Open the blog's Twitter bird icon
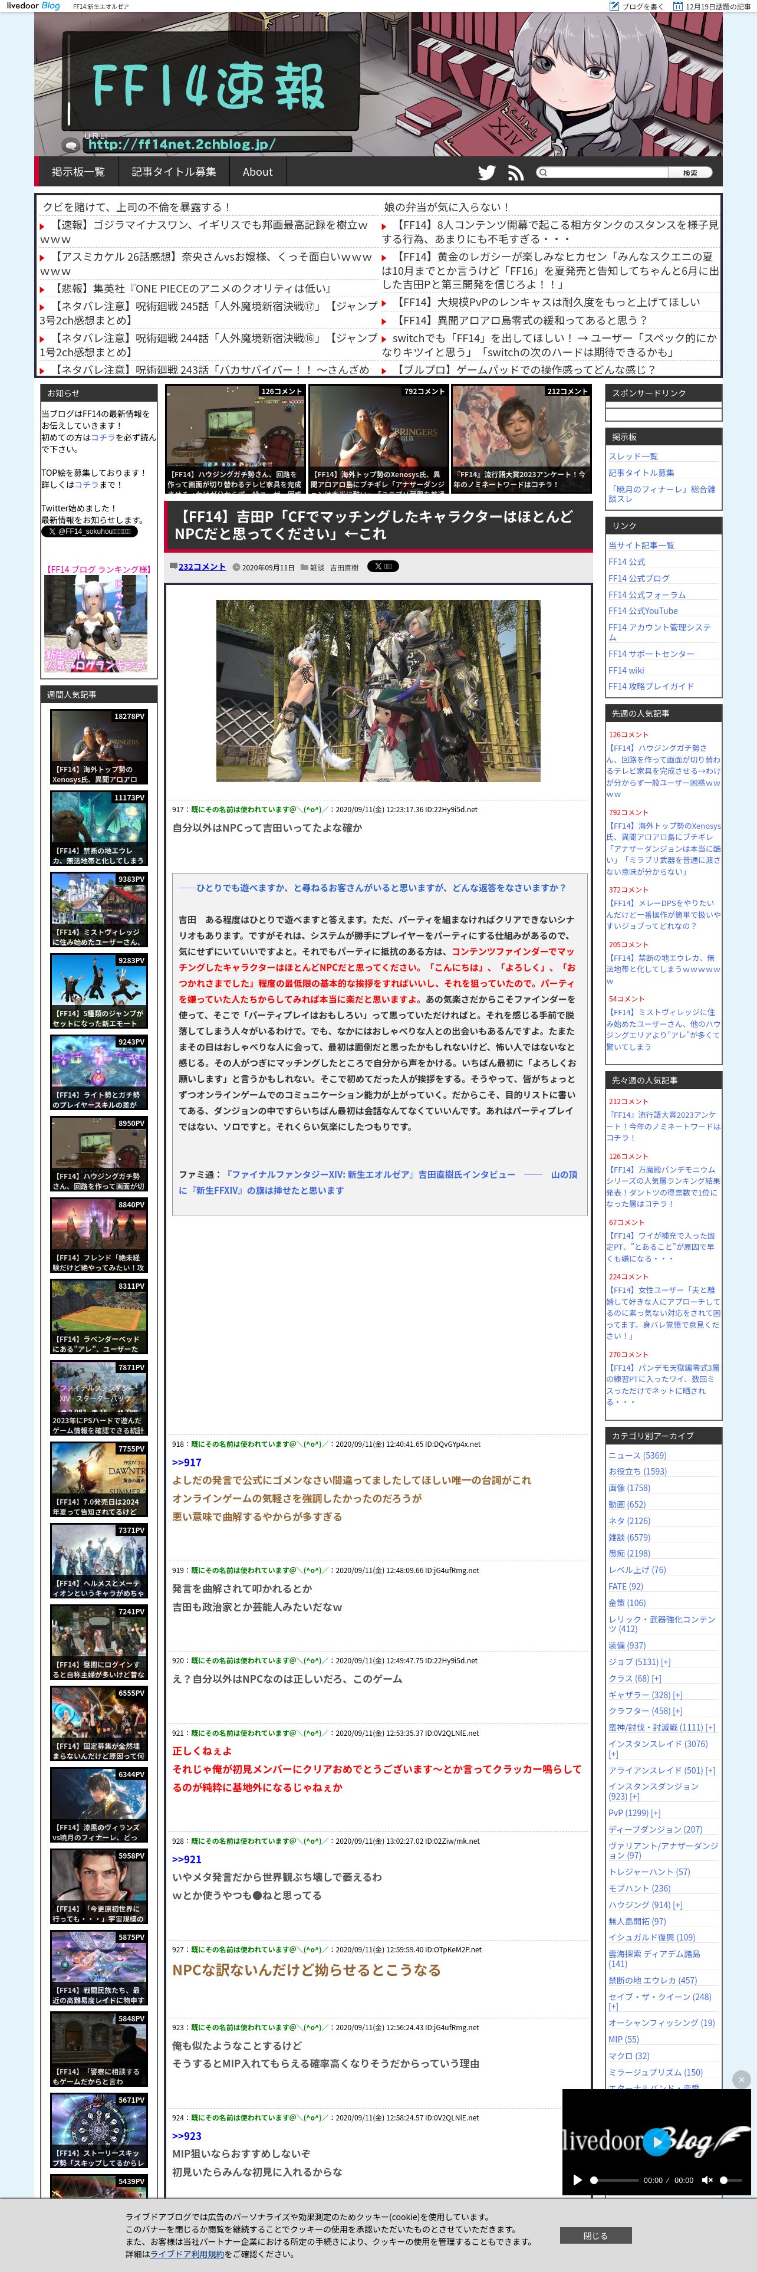757x2272 pixels. click(486, 173)
